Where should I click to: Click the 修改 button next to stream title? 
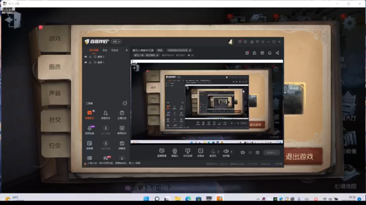(x=160, y=50)
